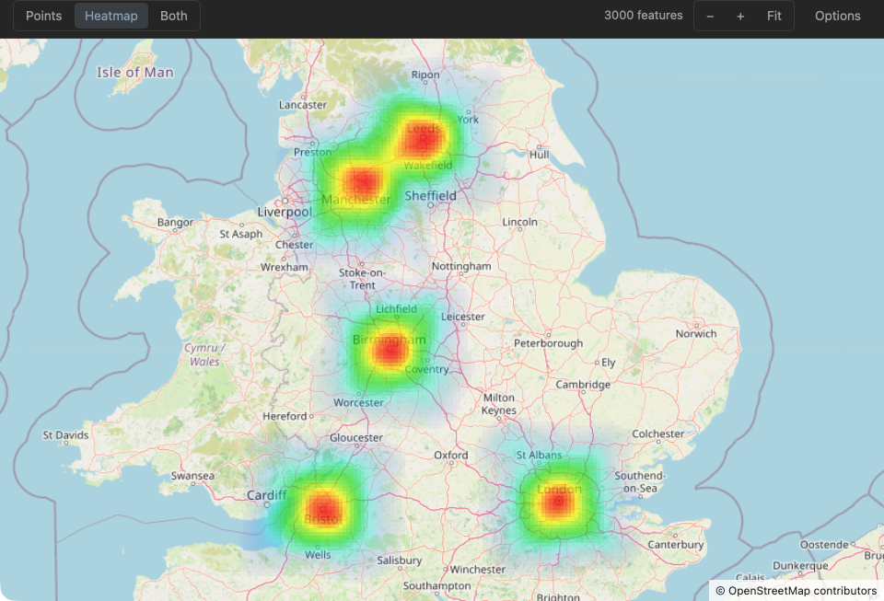
Task: Click the Hull map label
Action: pos(539,155)
